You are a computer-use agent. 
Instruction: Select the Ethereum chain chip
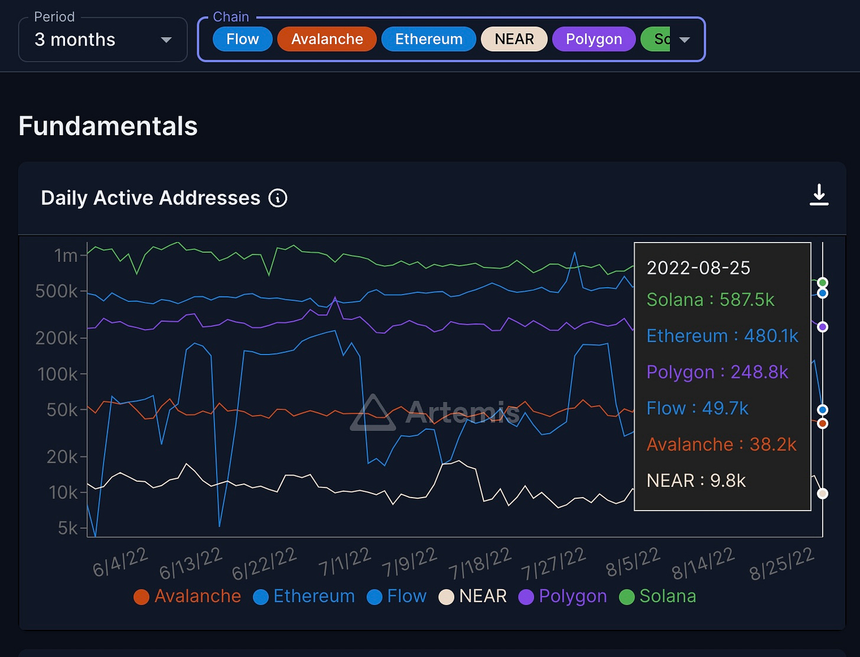tap(429, 39)
